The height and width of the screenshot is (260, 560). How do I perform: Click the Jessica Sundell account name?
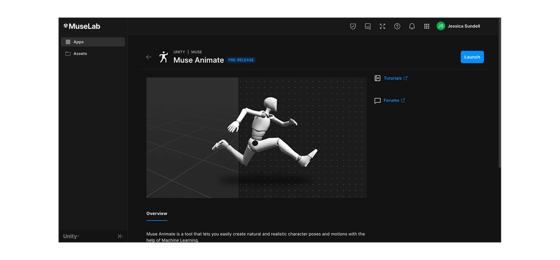(464, 26)
